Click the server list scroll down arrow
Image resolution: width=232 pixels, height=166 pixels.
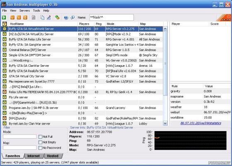(165, 123)
